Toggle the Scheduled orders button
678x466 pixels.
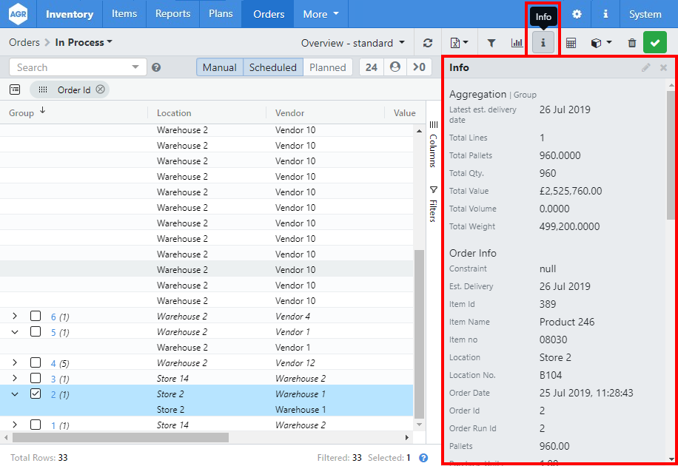click(x=272, y=67)
